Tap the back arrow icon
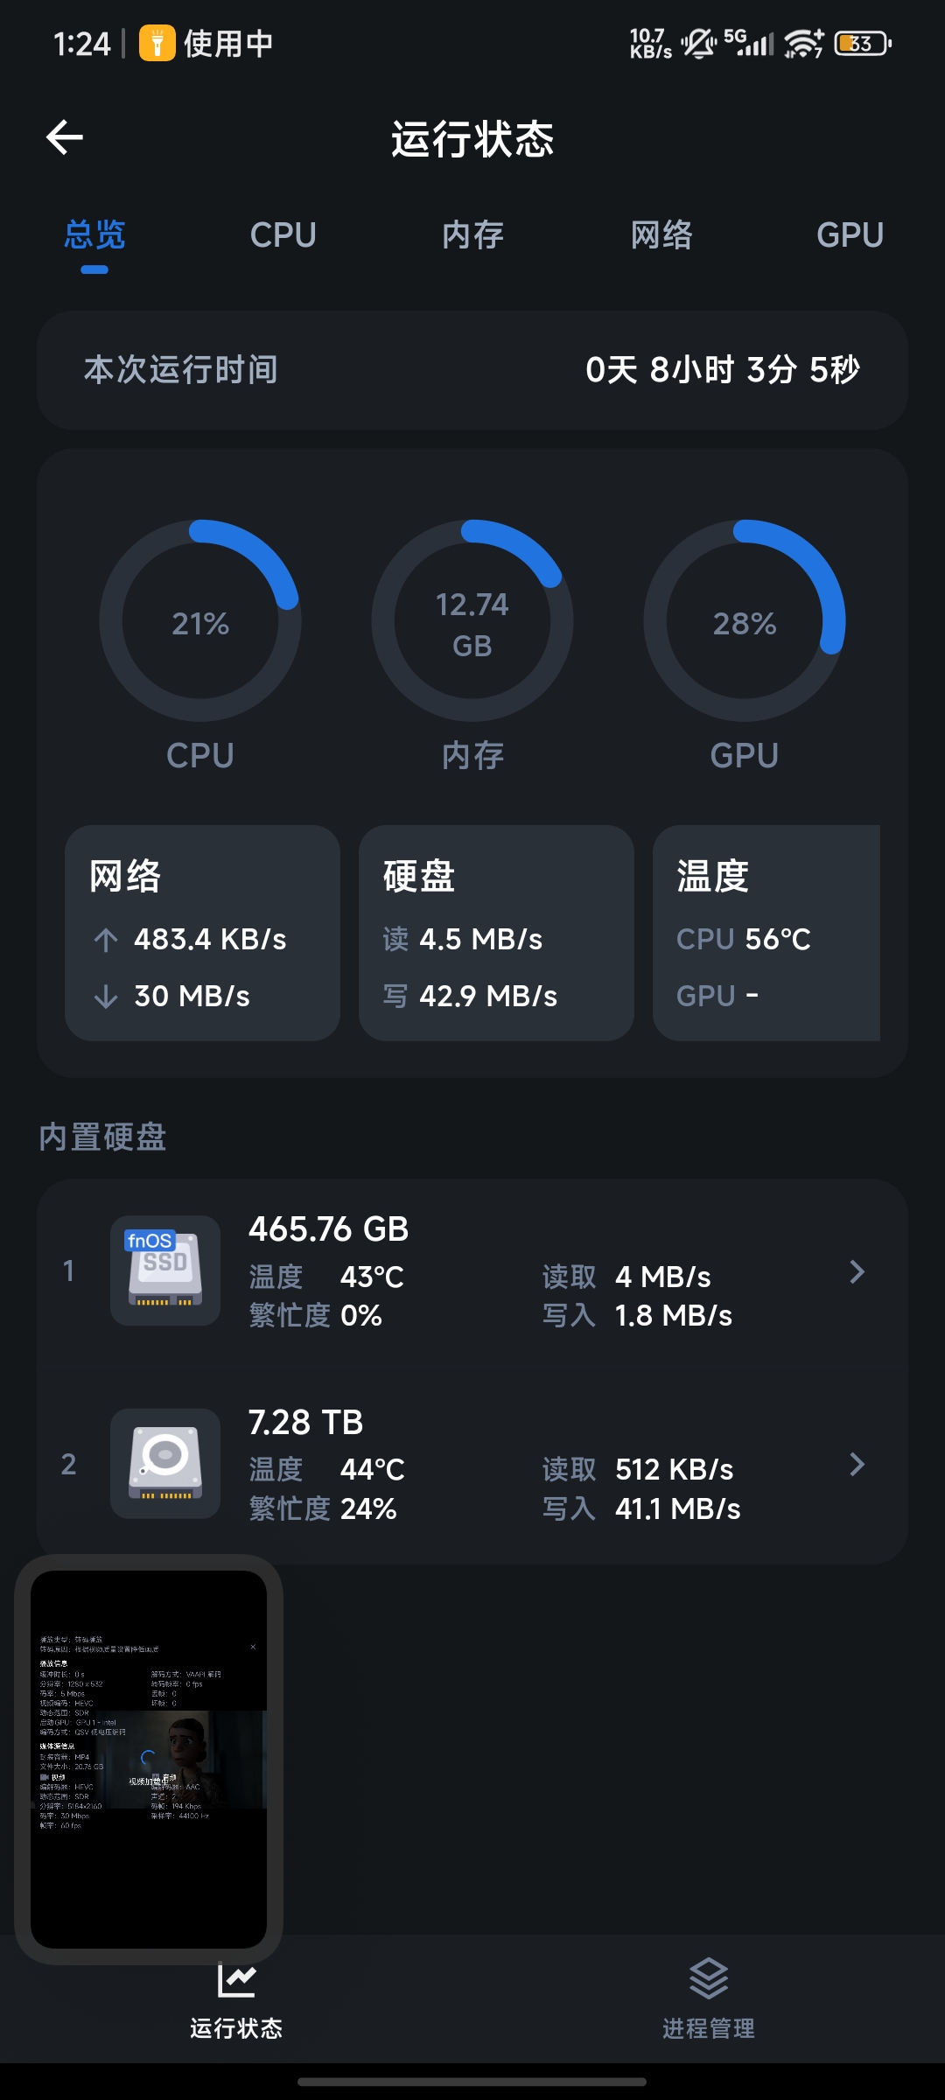The image size is (945, 2100). click(x=65, y=137)
